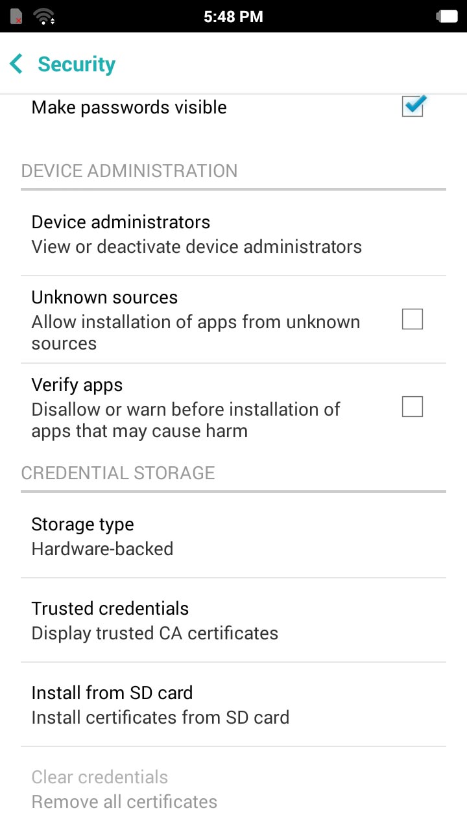Tap the back arrow chevron icon
467x830 pixels.
click(17, 64)
